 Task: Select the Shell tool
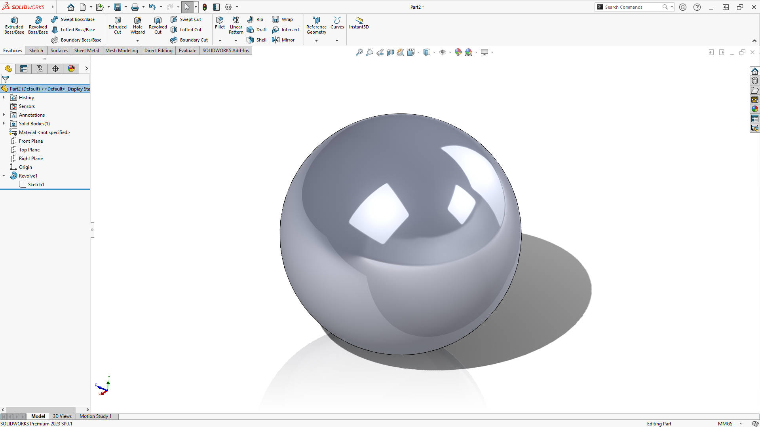click(256, 40)
